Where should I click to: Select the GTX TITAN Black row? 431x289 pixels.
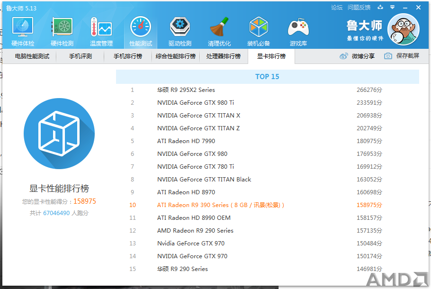pyautogui.click(x=268, y=179)
